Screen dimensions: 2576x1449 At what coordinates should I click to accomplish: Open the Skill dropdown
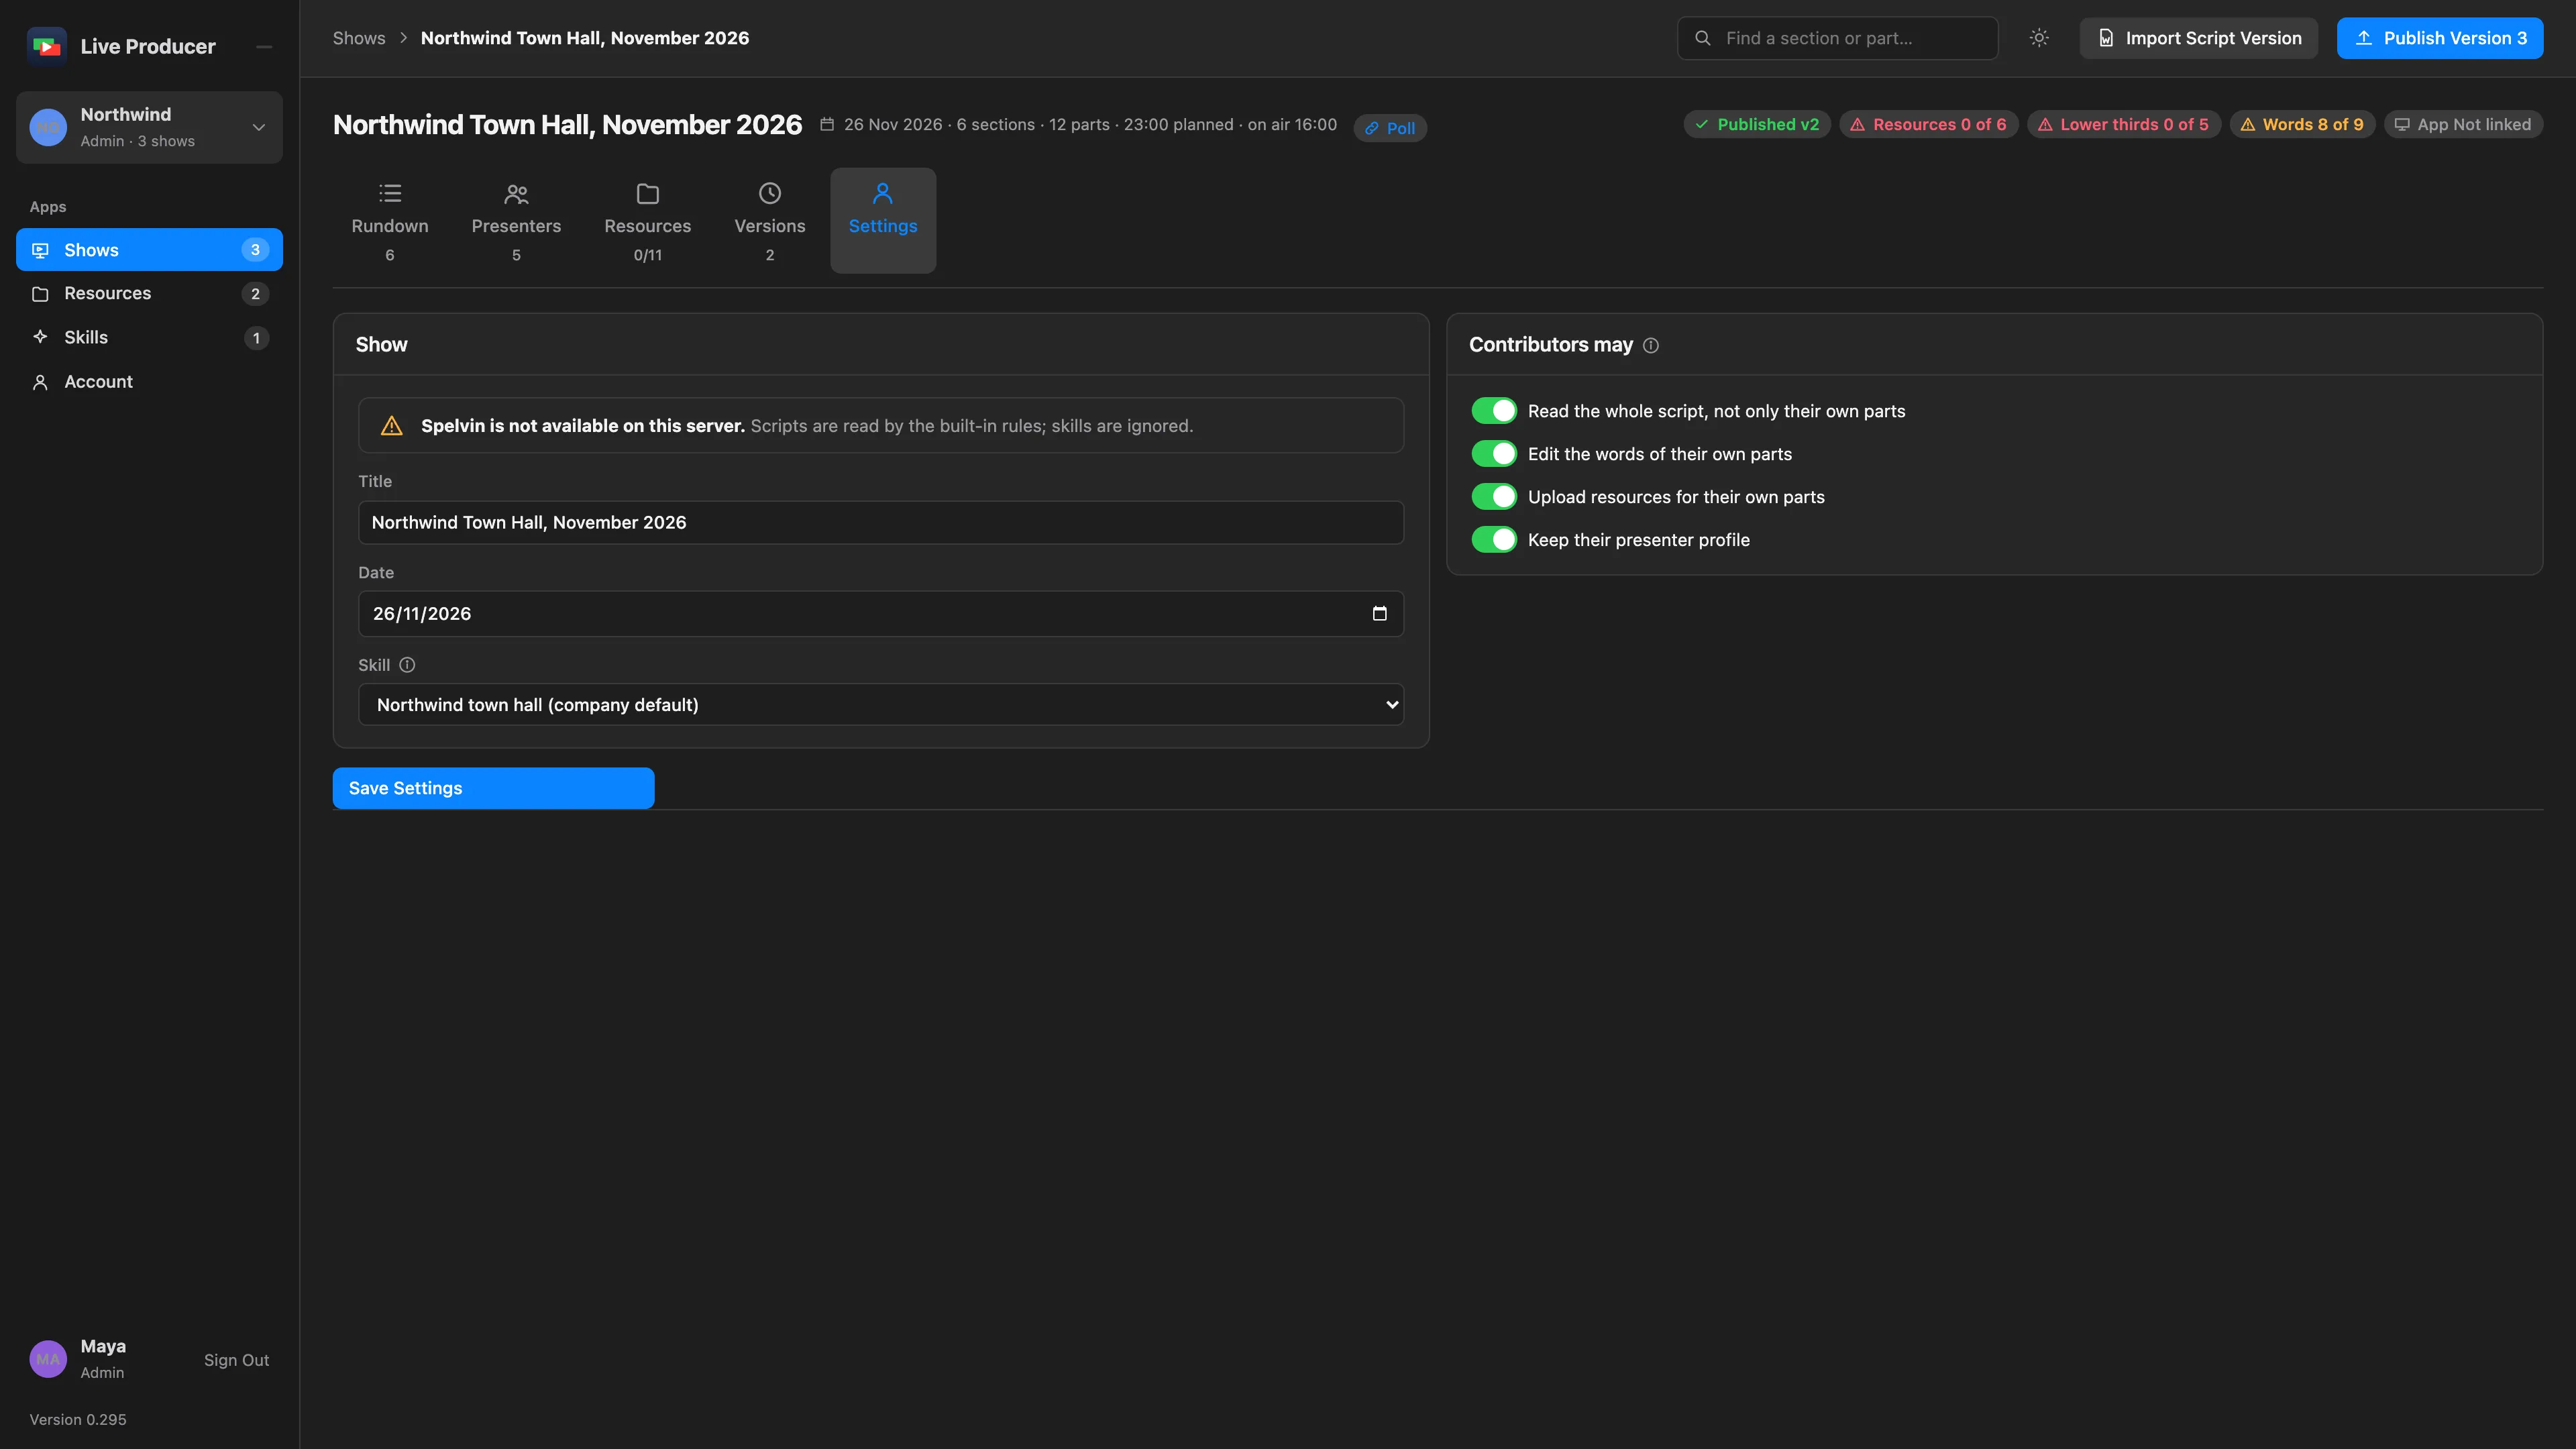[x=881, y=705]
